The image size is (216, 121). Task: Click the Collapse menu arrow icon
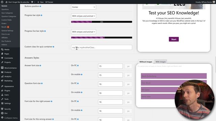[x=2, y=118]
